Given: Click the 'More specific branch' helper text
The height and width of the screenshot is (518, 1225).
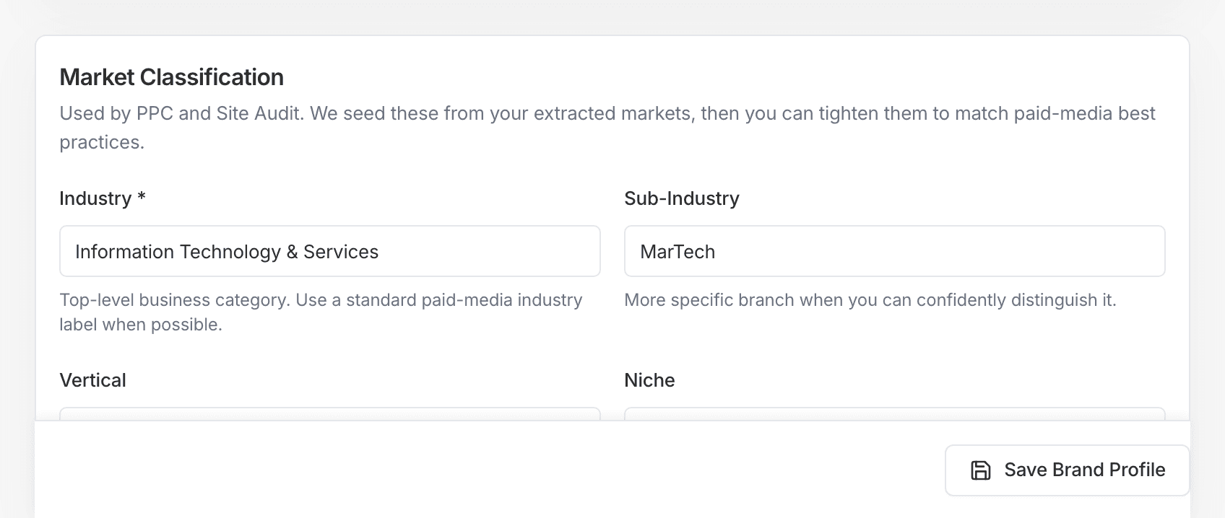Looking at the screenshot, I should 870,300.
